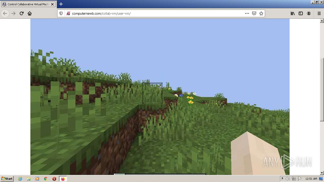Image resolution: width=324 pixels, height=182 pixels.
Task: Save the page to Pocket
Action: pyautogui.click(x=254, y=13)
